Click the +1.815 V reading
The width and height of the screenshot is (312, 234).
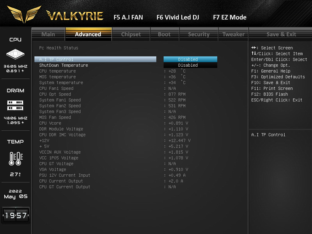coord(178,152)
